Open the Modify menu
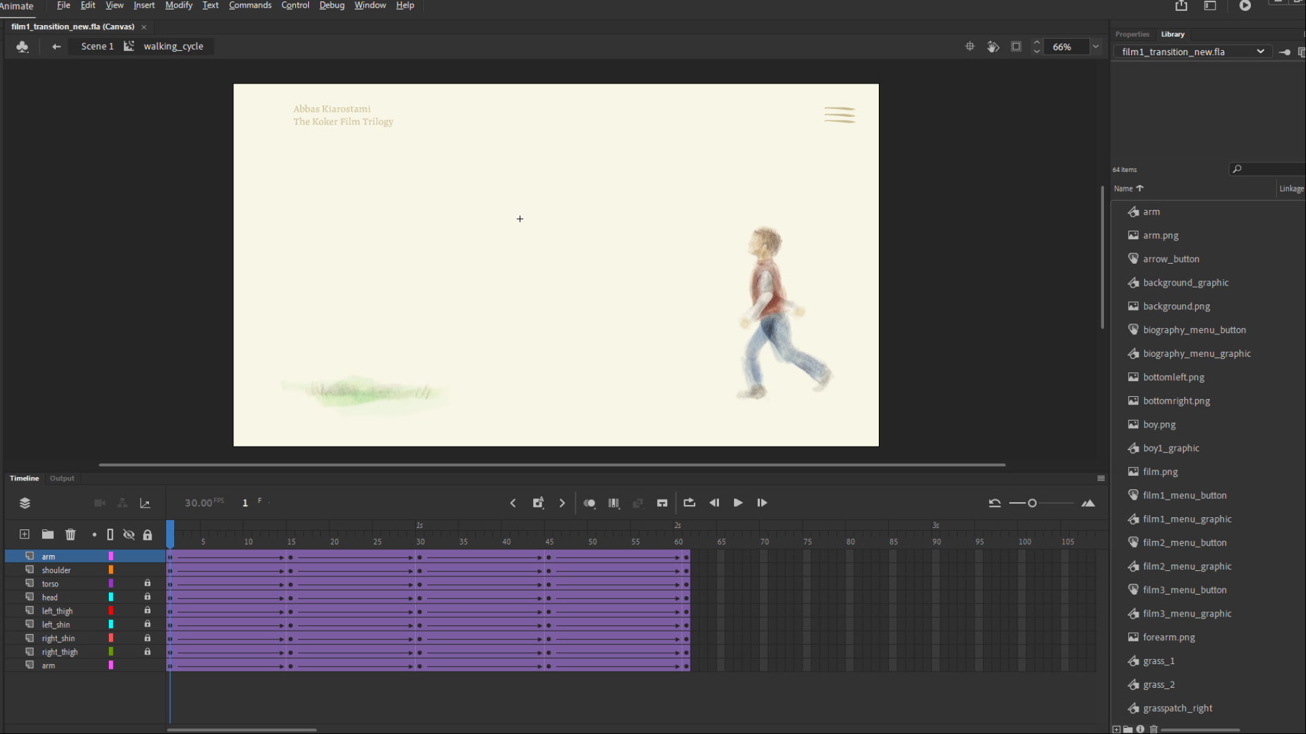 178,5
